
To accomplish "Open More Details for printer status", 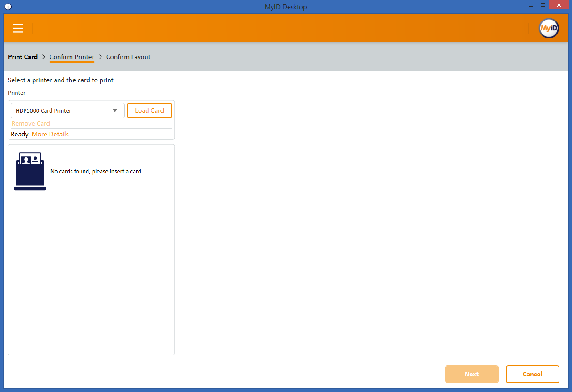I will coord(50,134).
